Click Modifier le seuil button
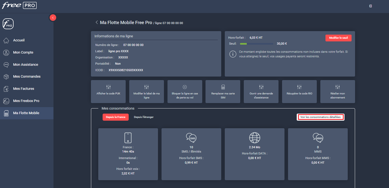 338,38
